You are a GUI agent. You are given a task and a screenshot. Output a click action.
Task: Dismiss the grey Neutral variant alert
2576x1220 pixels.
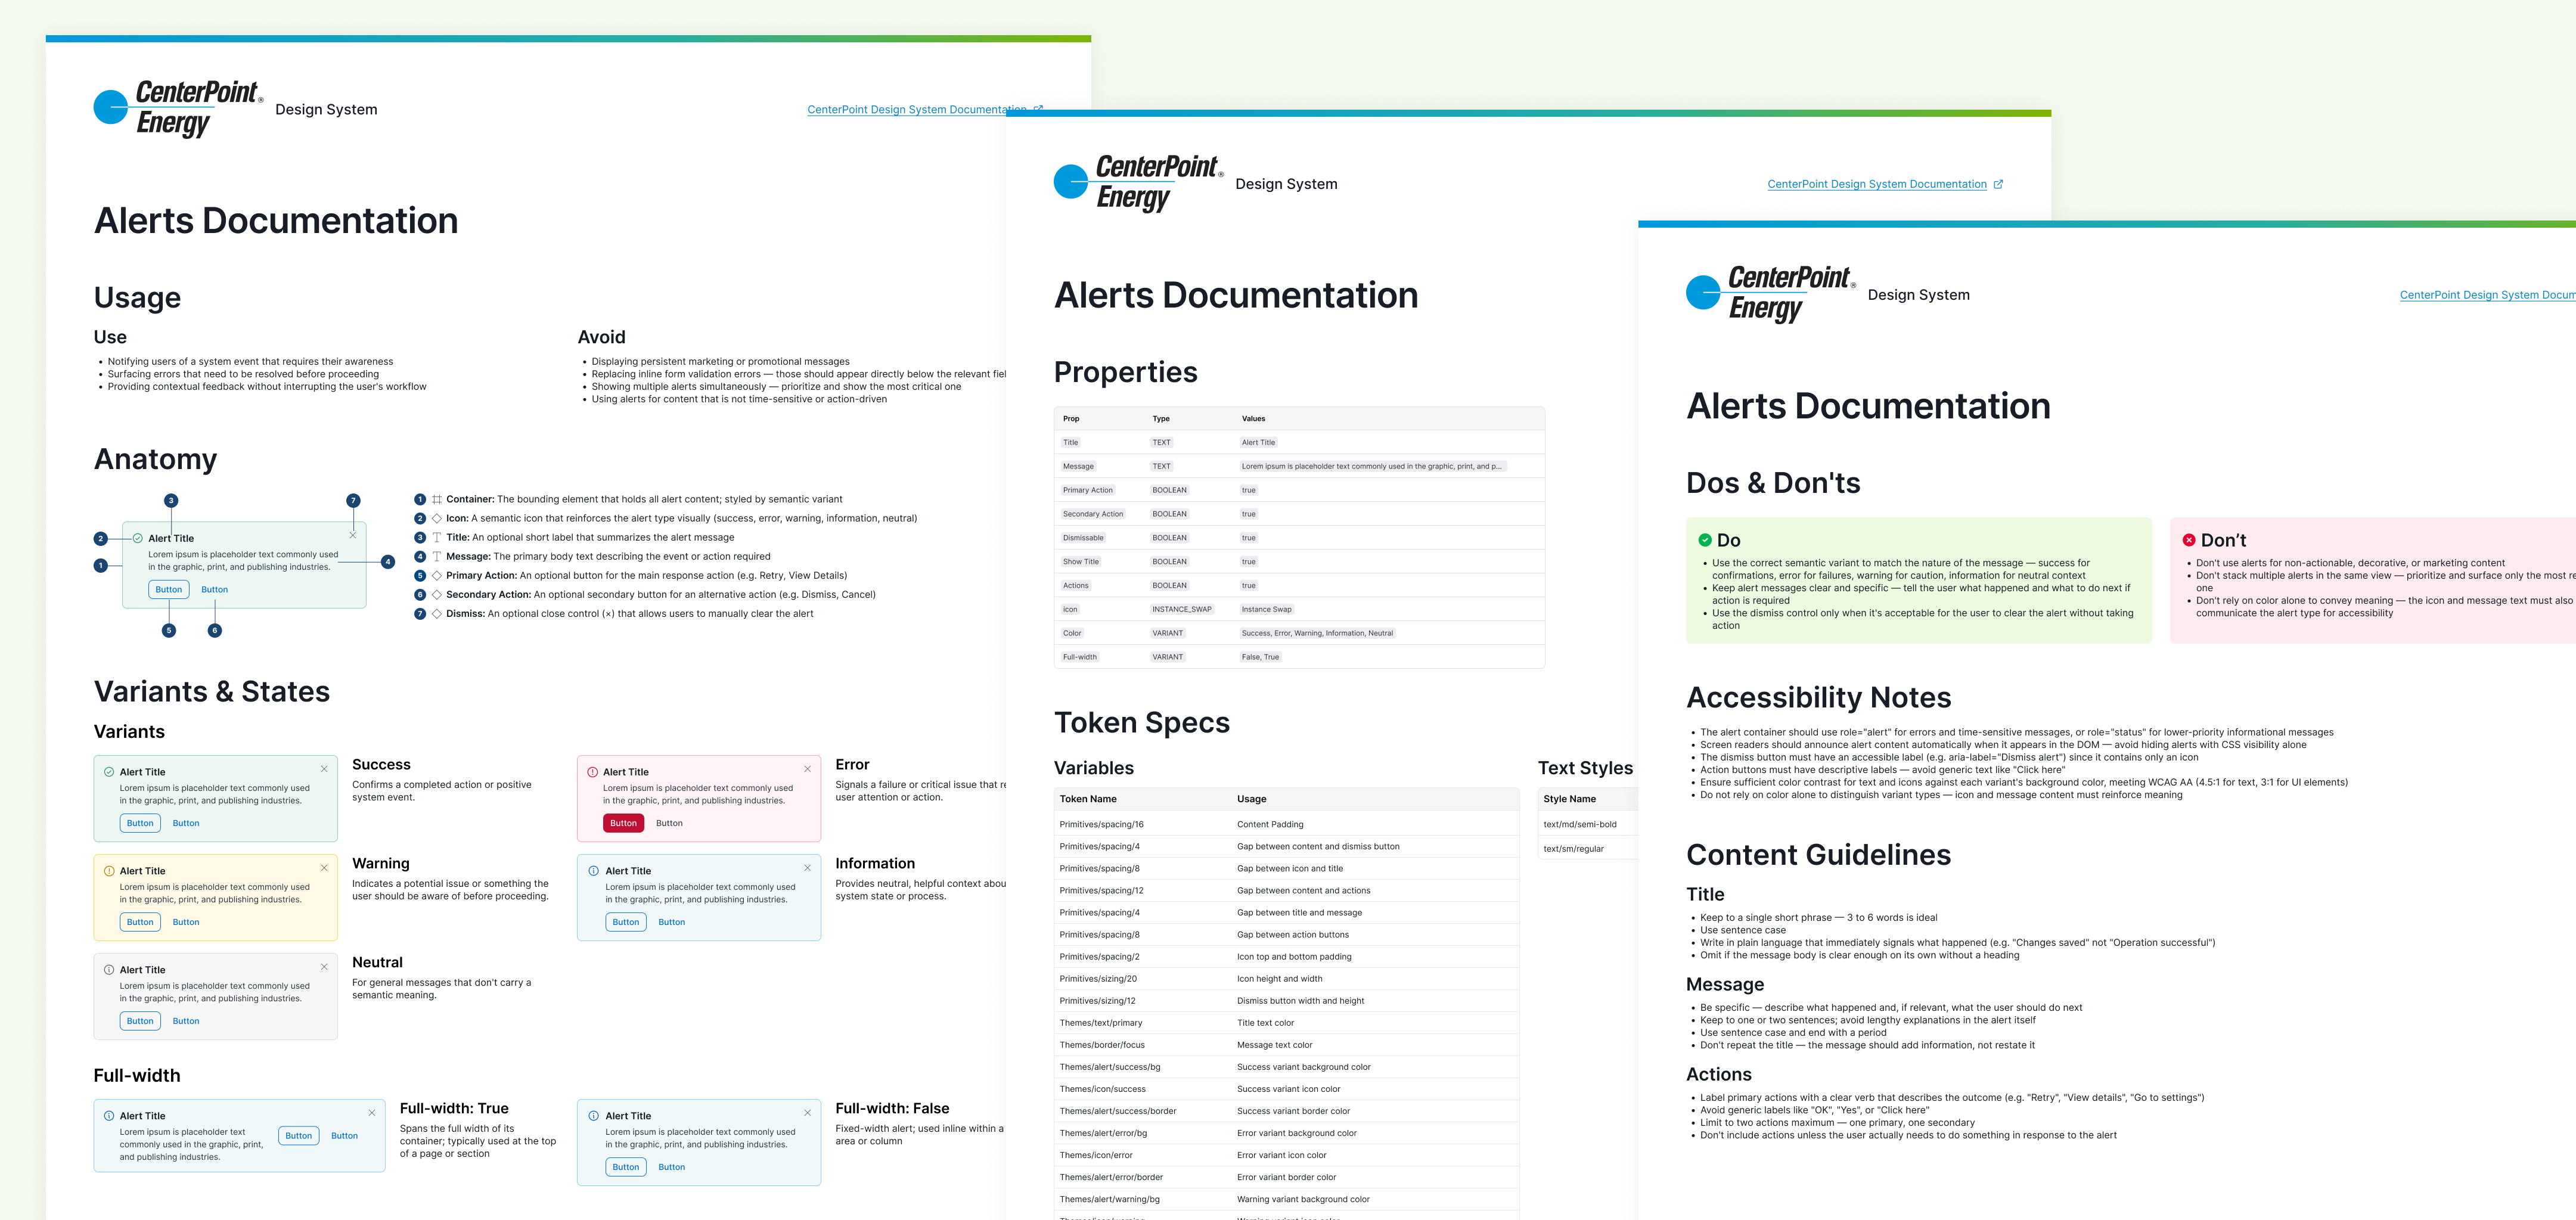tap(324, 967)
